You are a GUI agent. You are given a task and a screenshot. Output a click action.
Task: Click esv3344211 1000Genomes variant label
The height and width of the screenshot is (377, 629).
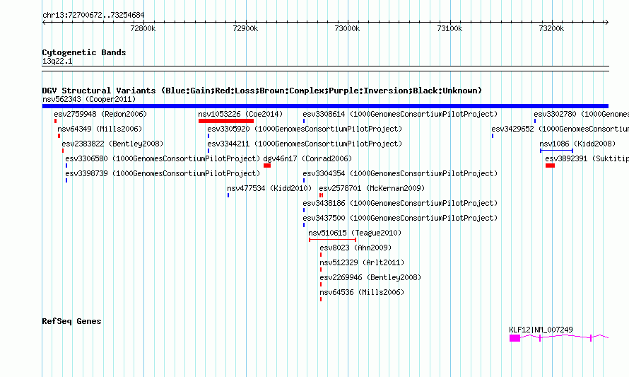[305, 144]
